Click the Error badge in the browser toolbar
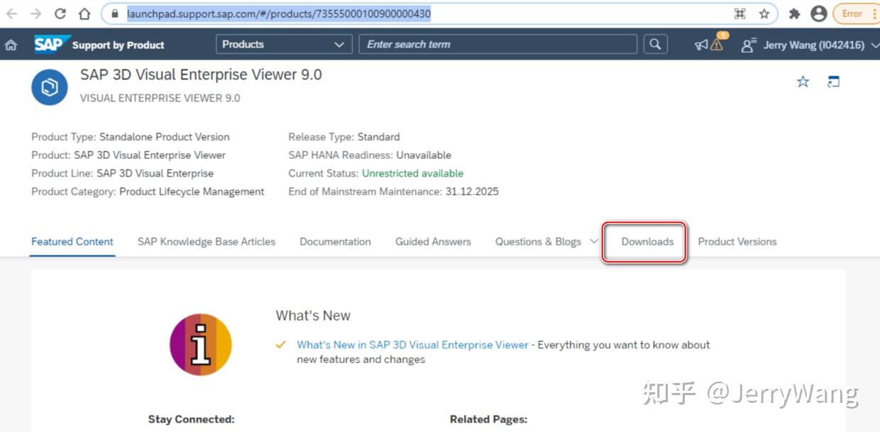Screen dimensions: 880x432 tap(851, 13)
